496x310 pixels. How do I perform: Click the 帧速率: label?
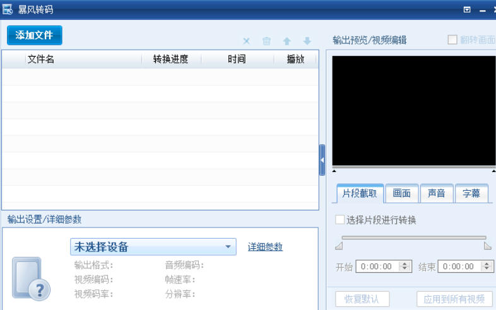(180, 279)
